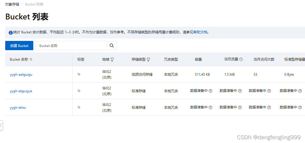
Task: Click help icon beside 标准型存储量 数据准备中 in yygh-atguiguk row
Action: click(300, 91)
